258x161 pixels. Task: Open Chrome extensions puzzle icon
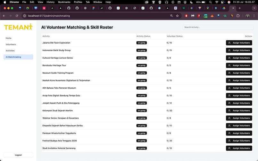pyautogui.click(x=238, y=16)
